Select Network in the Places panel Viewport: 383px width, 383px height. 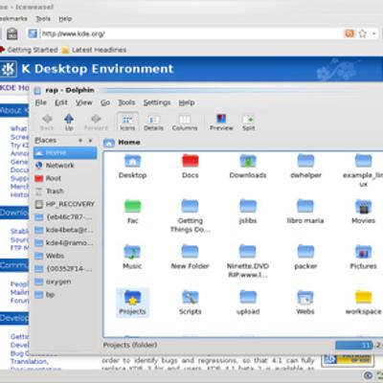click(x=65, y=166)
